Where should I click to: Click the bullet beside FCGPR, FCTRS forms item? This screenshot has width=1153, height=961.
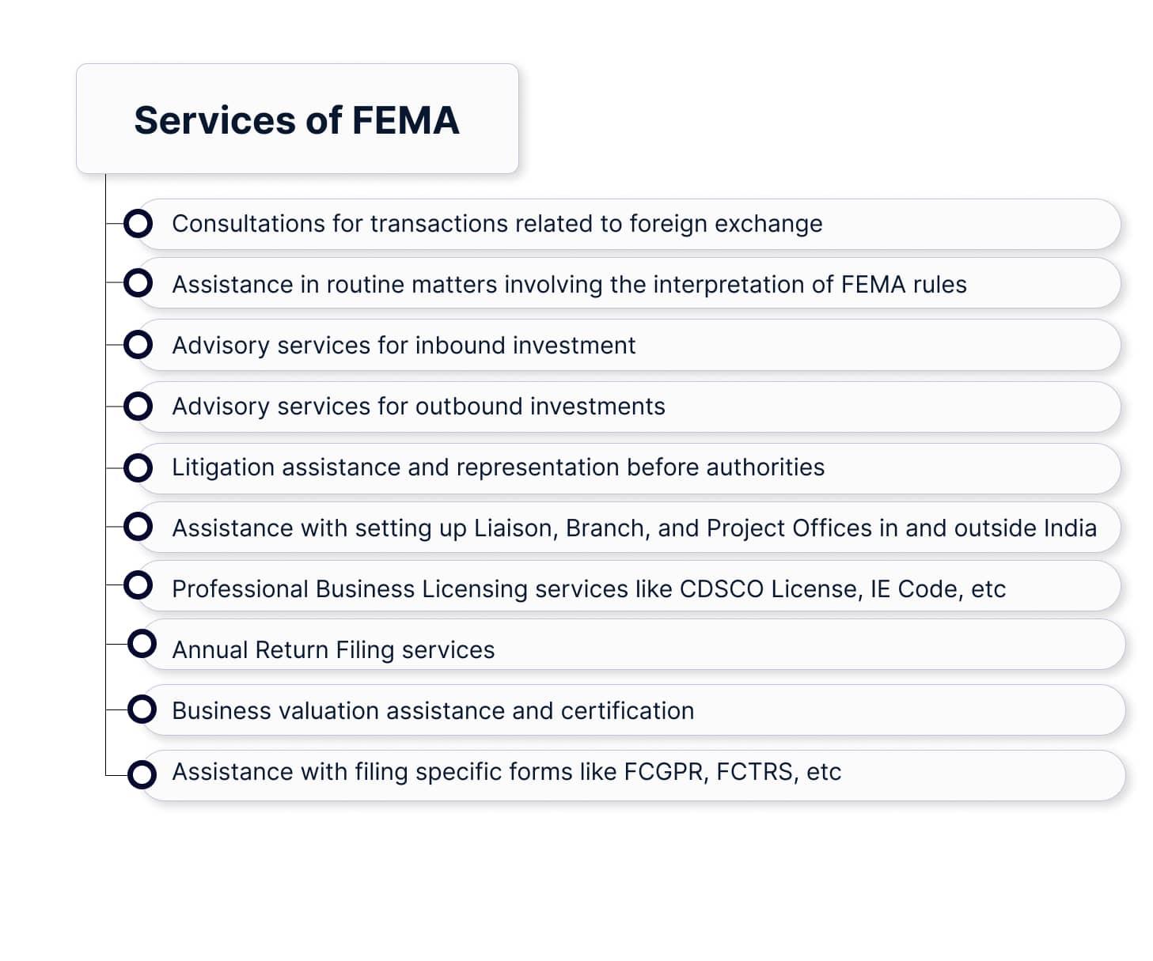[x=142, y=774]
